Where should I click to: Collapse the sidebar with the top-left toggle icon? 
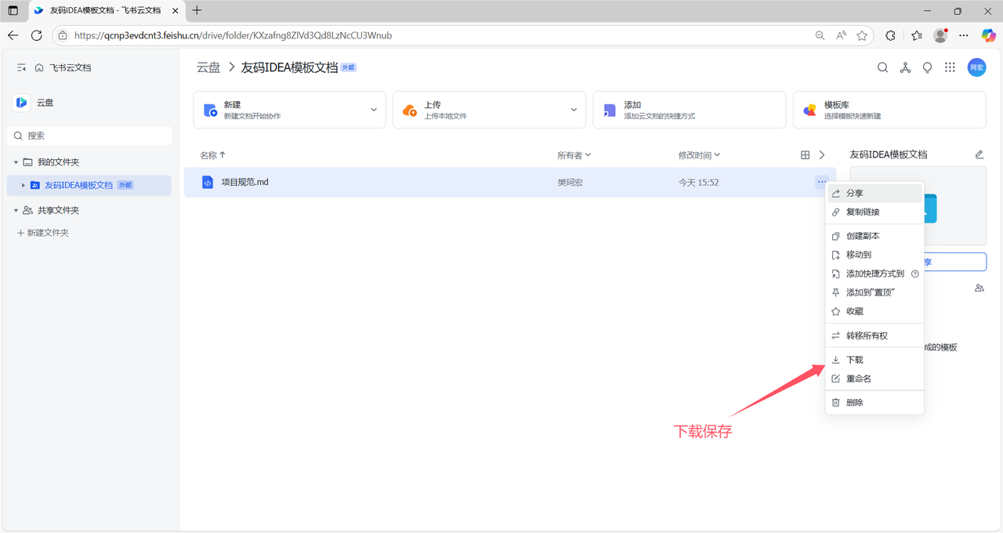coord(21,67)
